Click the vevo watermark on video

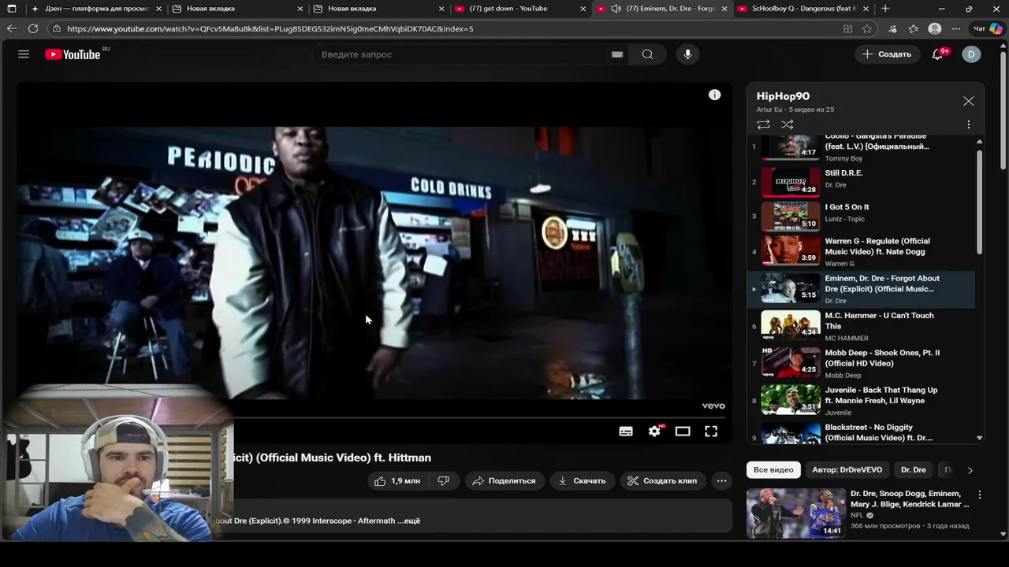pos(713,406)
